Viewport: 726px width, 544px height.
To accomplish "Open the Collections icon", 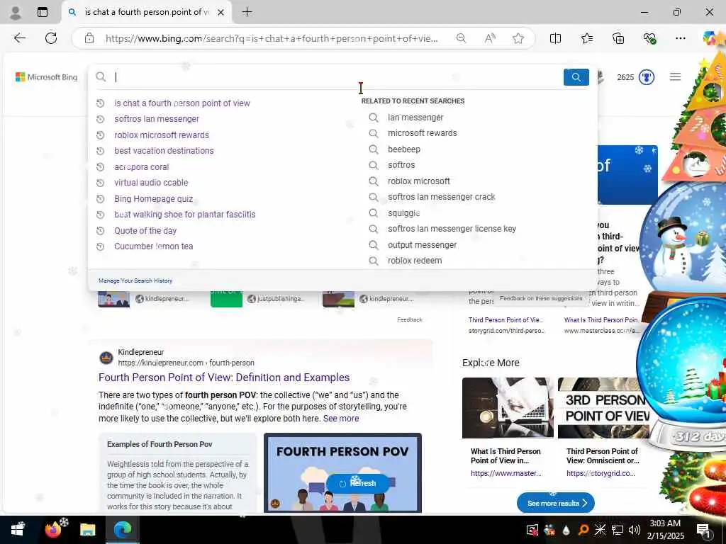I will (618, 38).
